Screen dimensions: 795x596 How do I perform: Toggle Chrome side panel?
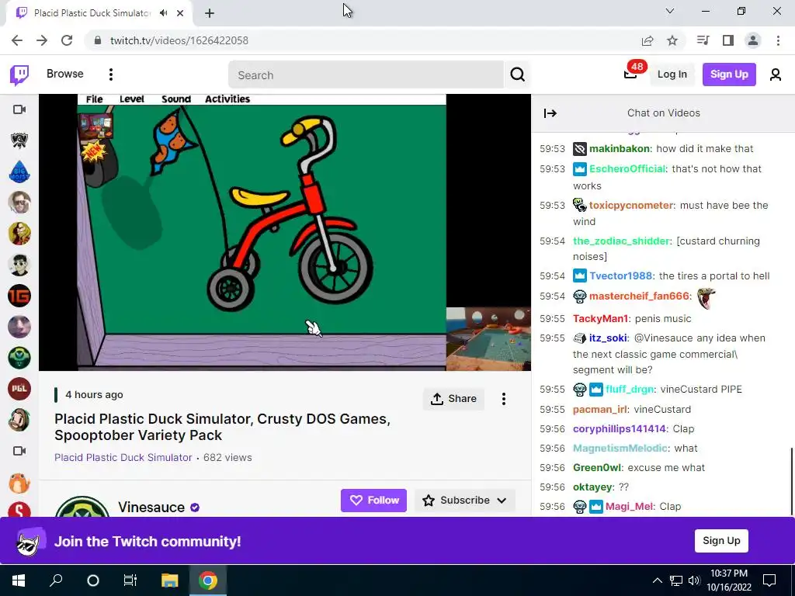pos(728,40)
